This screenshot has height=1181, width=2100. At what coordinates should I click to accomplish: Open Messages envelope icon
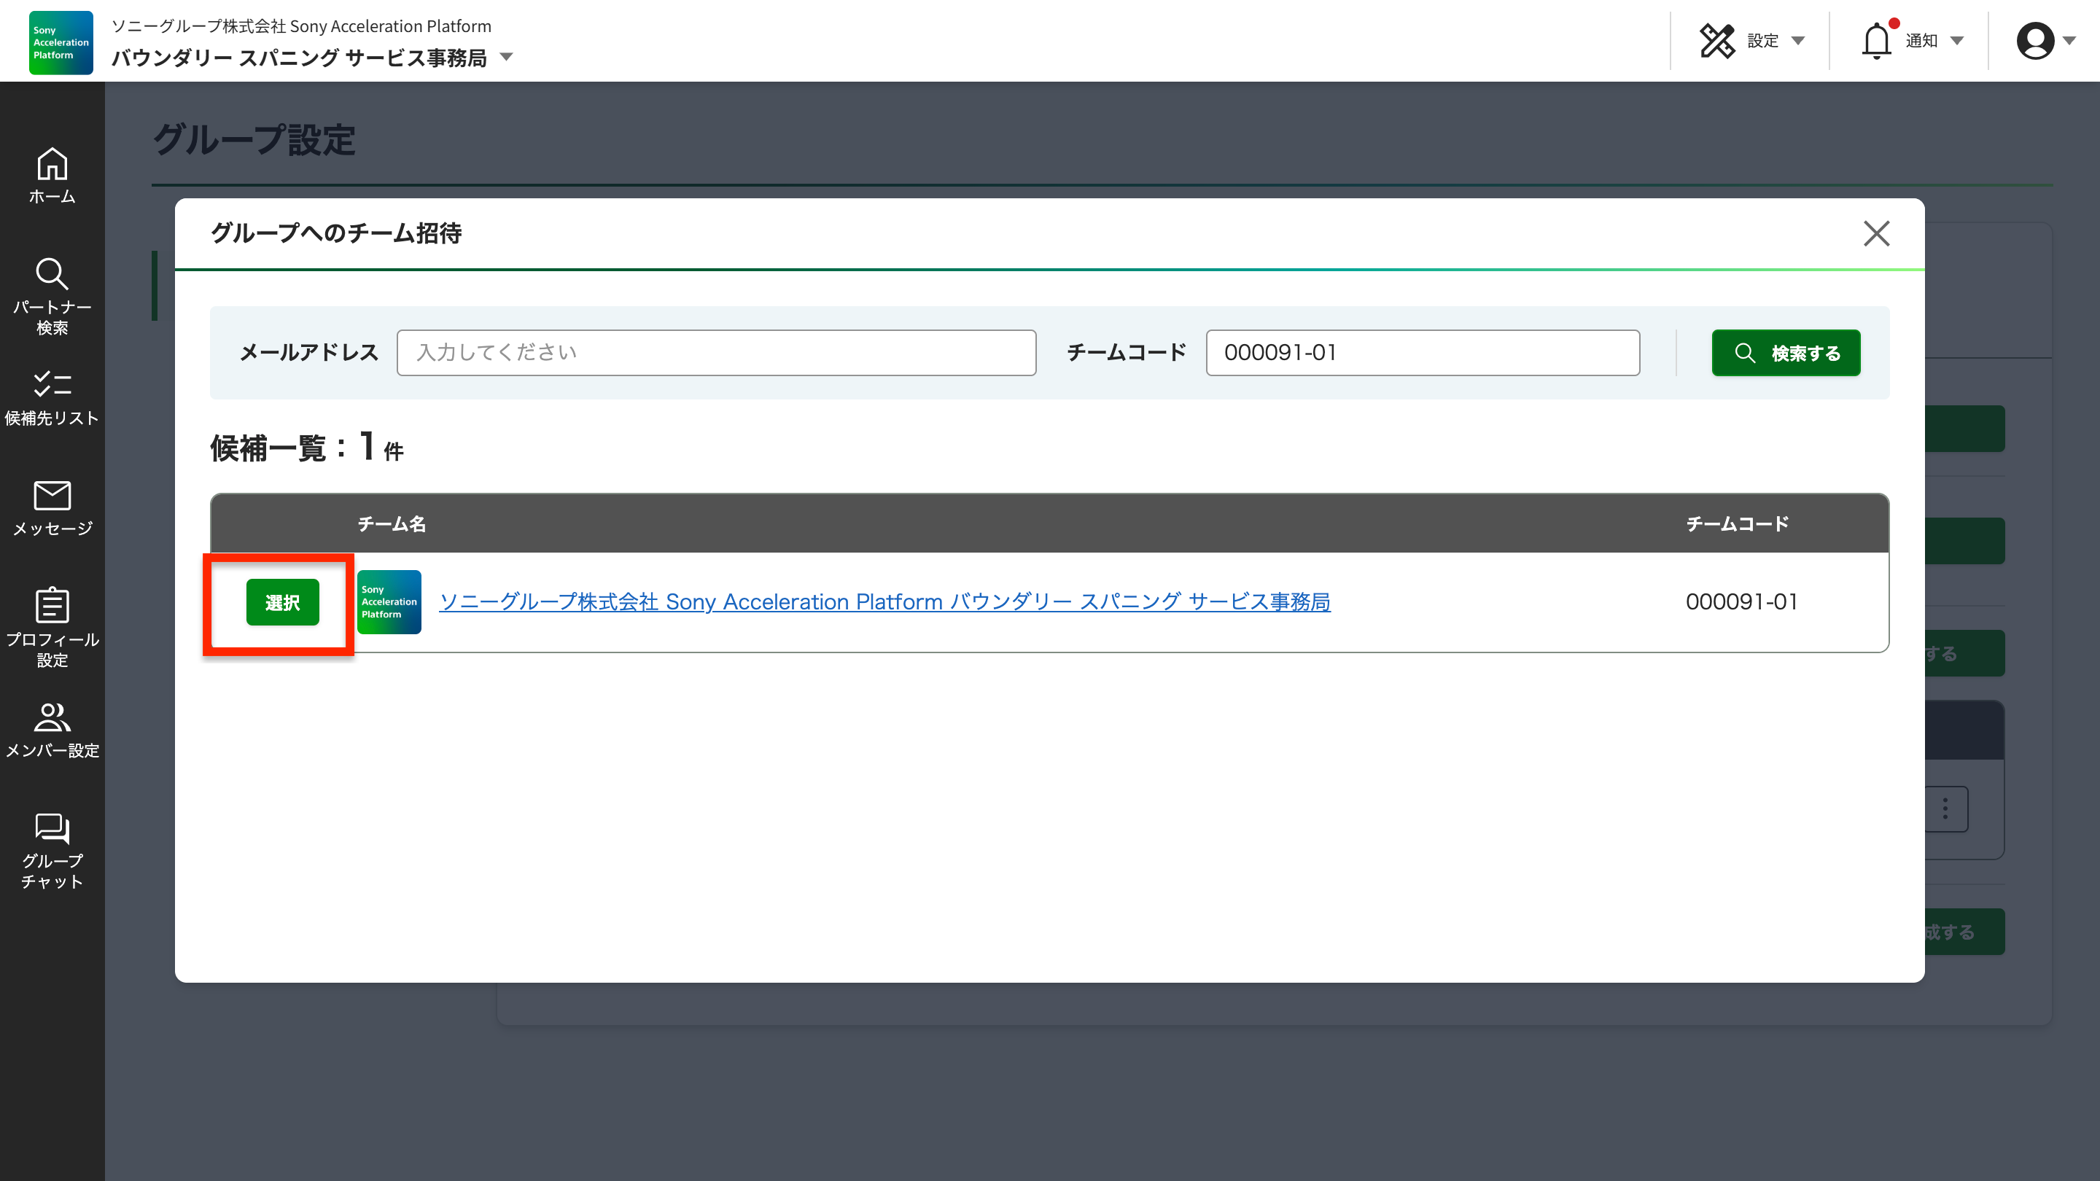(52, 495)
